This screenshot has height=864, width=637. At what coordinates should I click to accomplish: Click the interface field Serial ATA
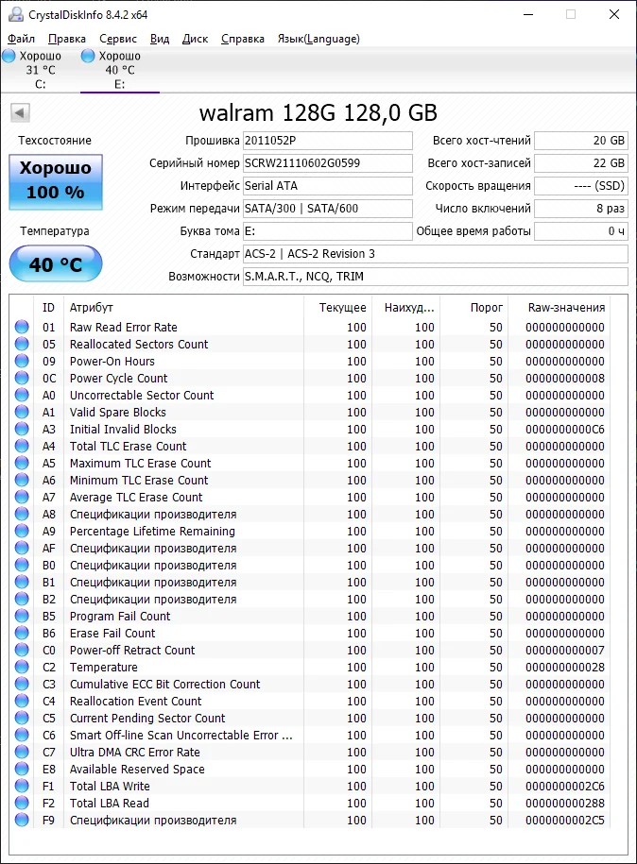328,186
